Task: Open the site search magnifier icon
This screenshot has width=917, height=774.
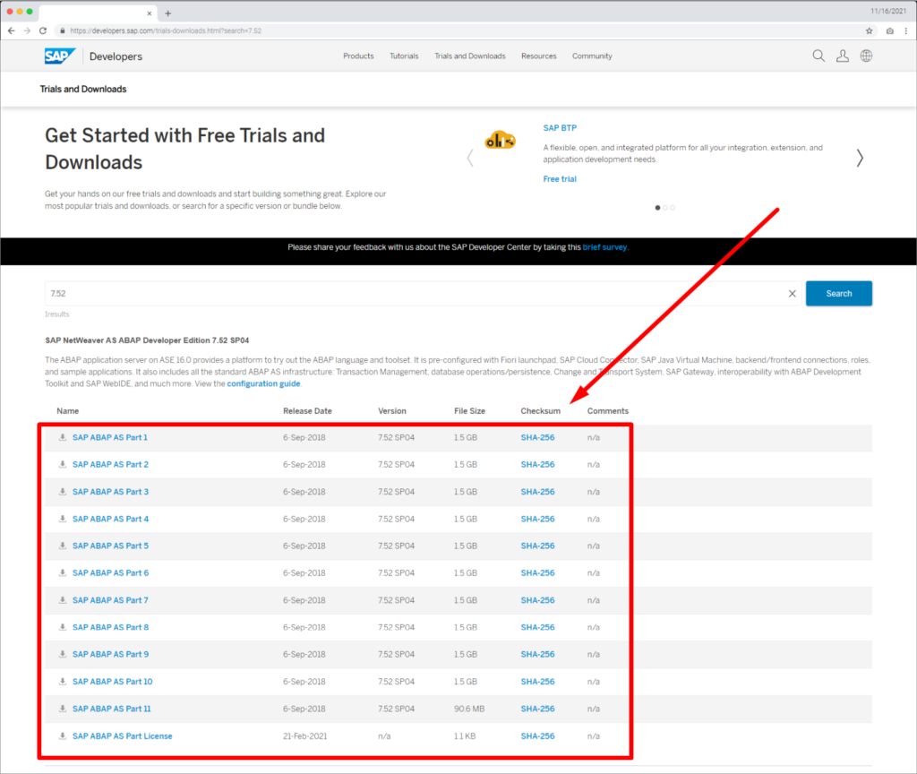Action: coord(818,56)
